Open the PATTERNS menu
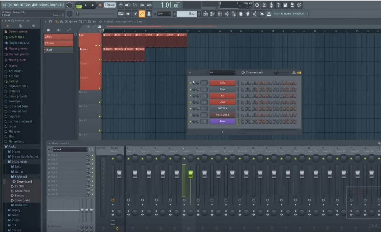Image resolution: width=381 pixels, height=232 pixels. tap(25, 5)
